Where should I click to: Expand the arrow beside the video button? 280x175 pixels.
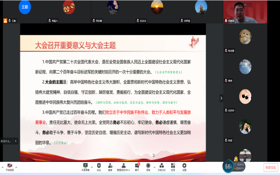16,167
